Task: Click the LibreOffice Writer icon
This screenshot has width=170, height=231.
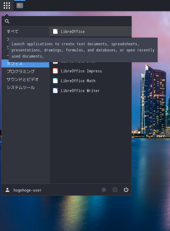Action: point(55,91)
